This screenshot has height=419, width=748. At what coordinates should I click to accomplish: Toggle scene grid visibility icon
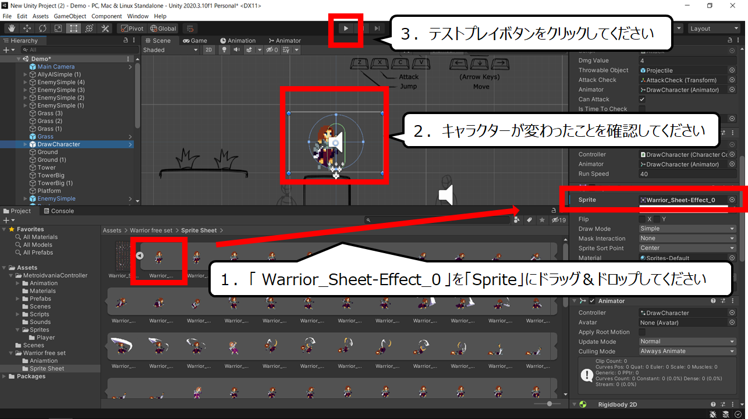tap(286, 50)
